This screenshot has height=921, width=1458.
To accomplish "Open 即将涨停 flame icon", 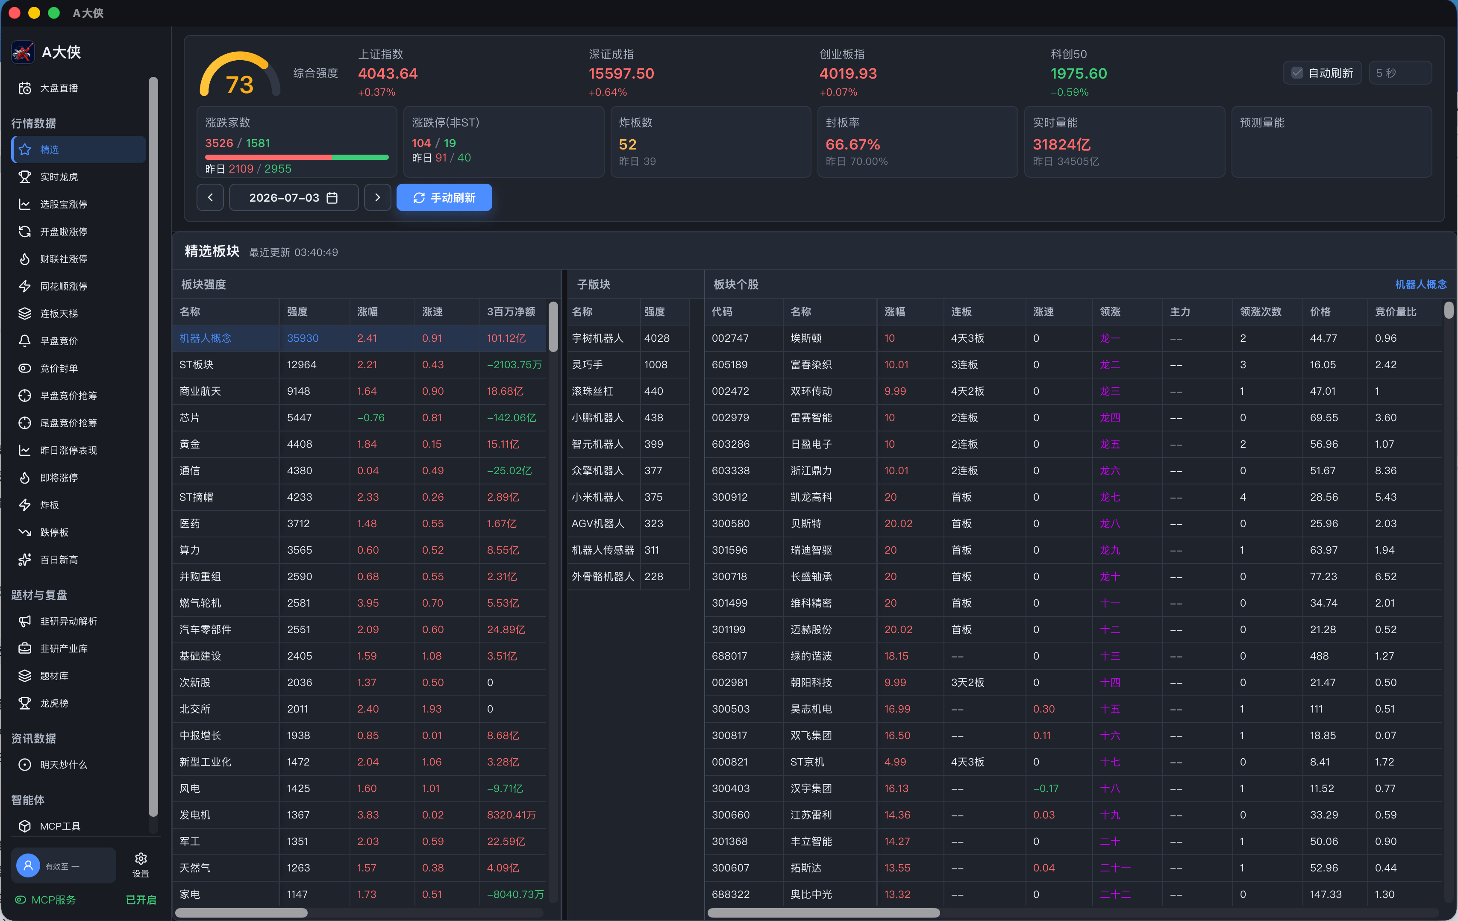I will click(25, 478).
